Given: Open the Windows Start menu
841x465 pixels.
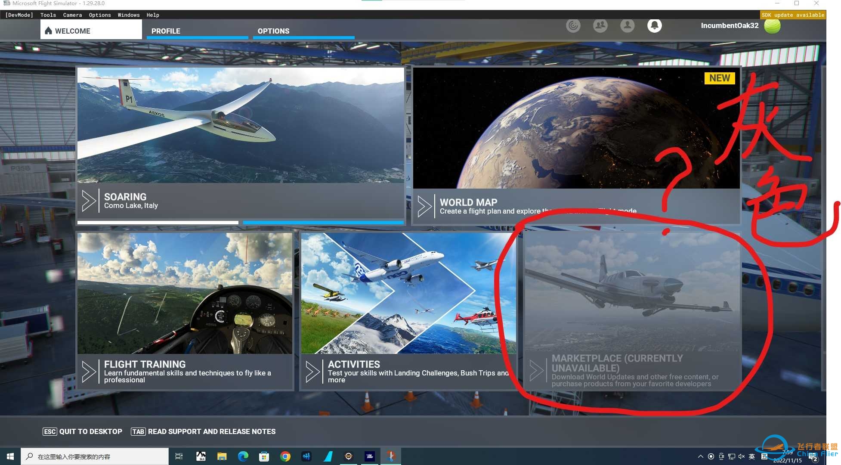Looking at the screenshot, I should pyautogui.click(x=10, y=456).
